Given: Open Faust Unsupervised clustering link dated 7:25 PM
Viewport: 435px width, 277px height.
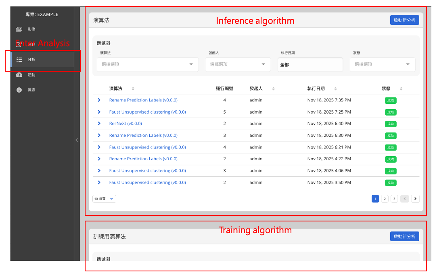Looking at the screenshot, I should click(147, 112).
